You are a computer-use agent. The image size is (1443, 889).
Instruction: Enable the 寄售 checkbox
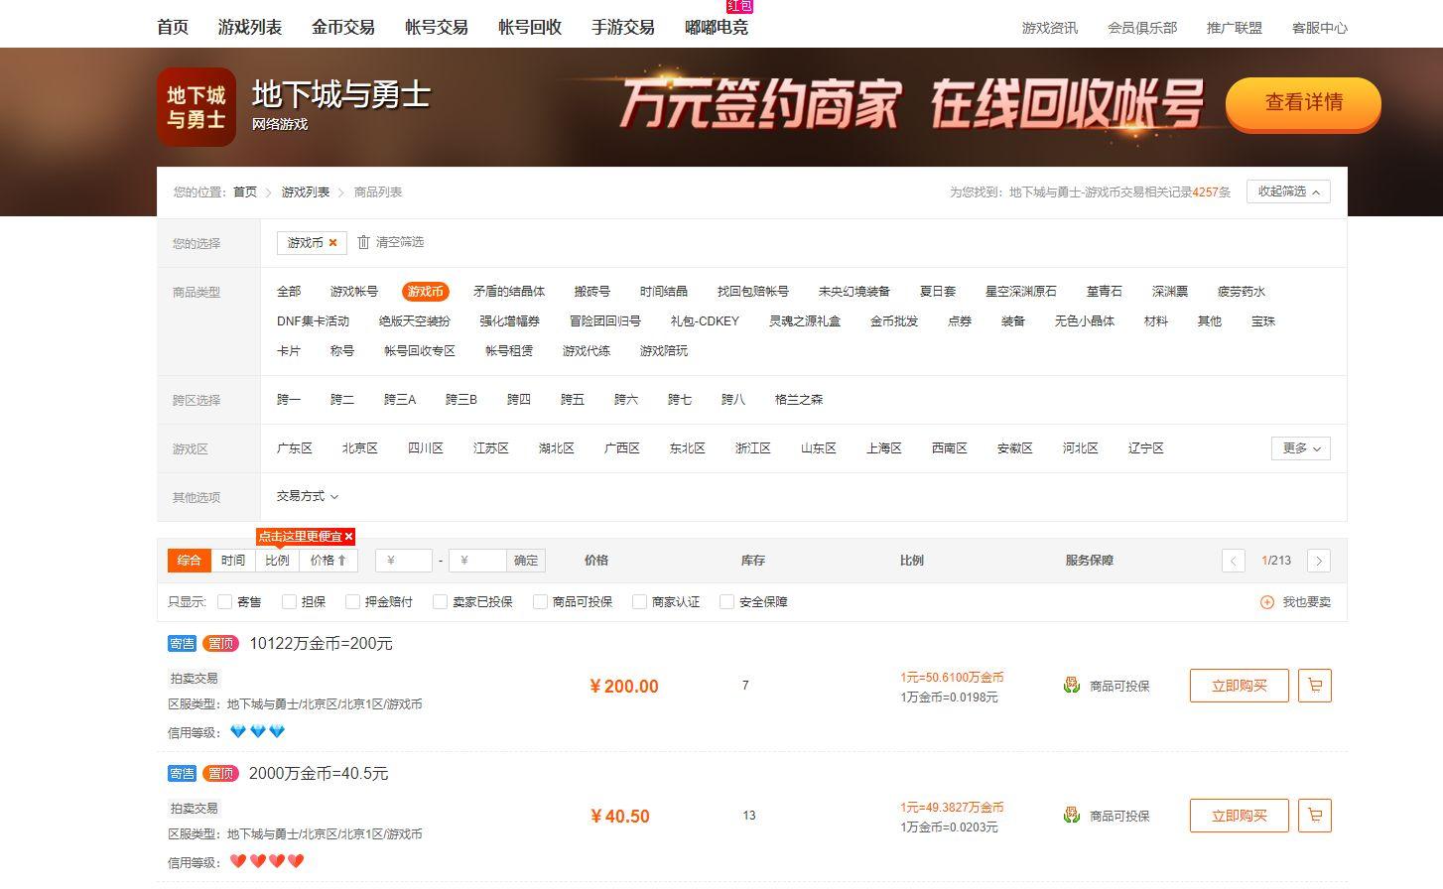pyautogui.click(x=225, y=601)
